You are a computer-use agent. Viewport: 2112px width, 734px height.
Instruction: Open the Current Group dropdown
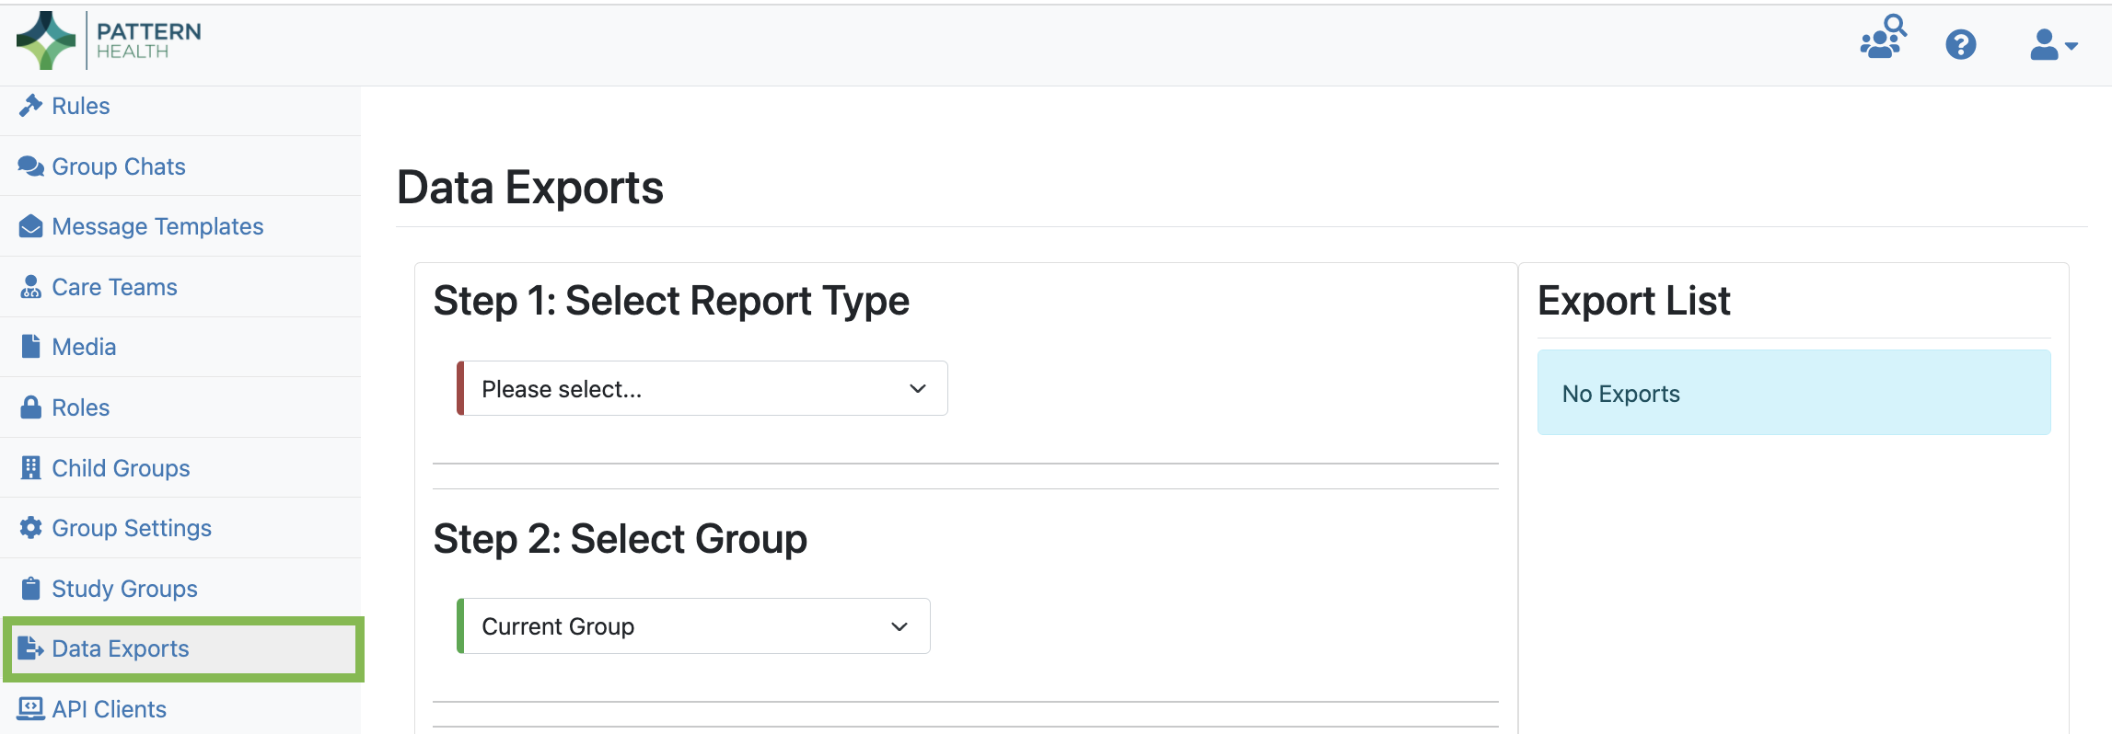(x=693, y=626)
